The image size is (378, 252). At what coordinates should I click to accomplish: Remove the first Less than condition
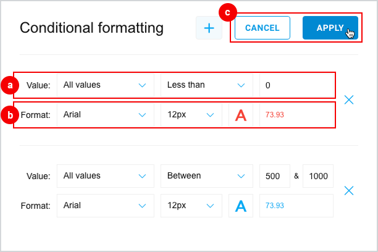(x=349, y=99)
